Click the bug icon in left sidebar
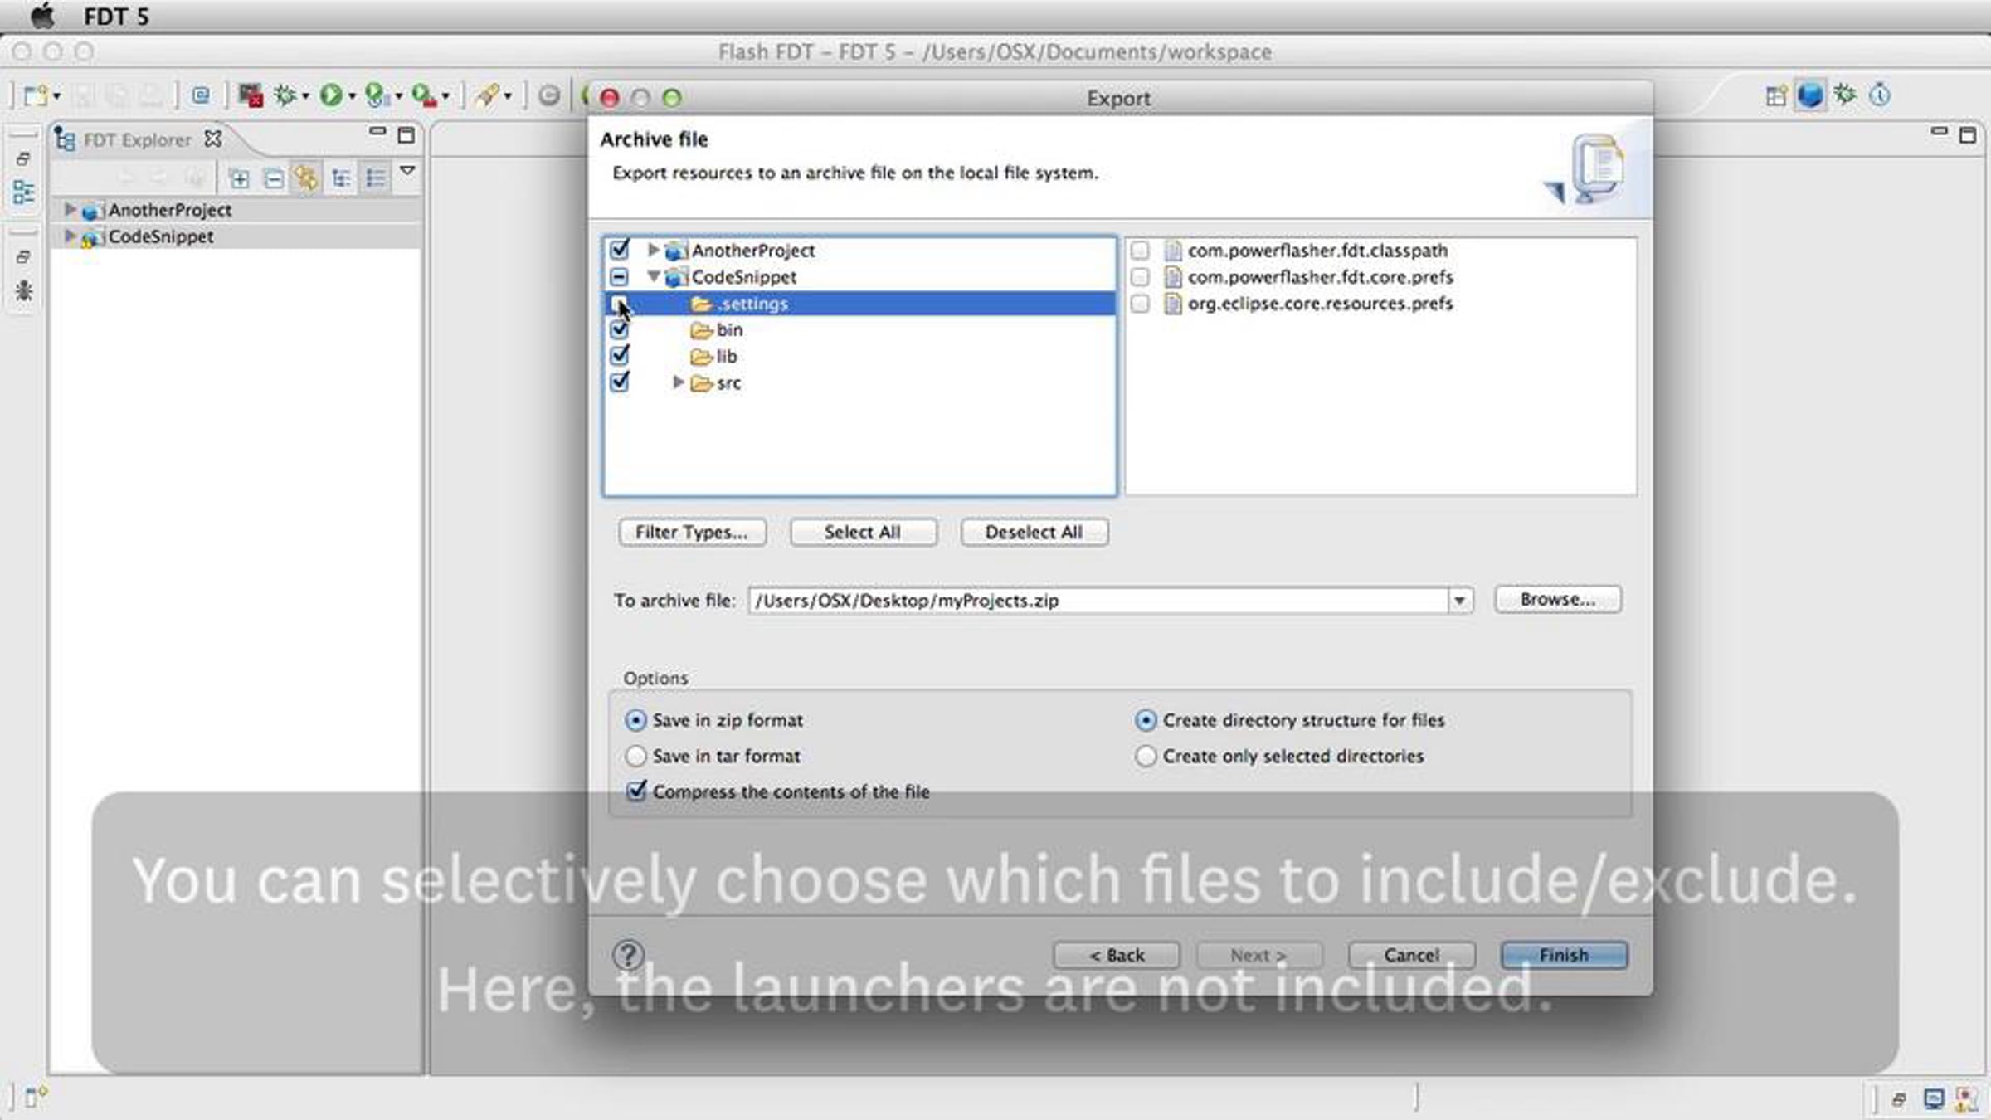 23,291
